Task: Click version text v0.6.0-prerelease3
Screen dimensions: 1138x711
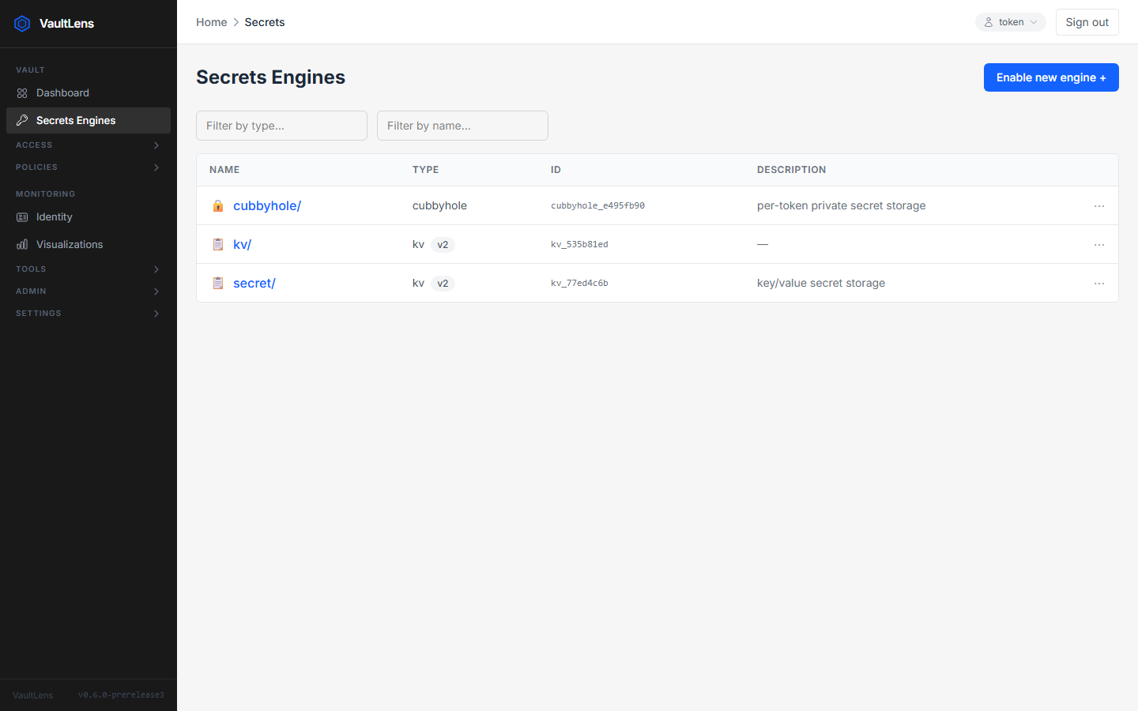Action: click(121, 695)
